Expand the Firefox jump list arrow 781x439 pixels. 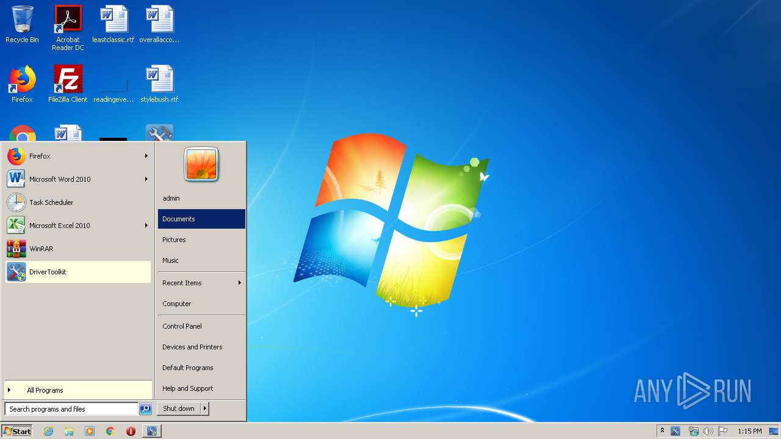click(x=146, y=156)
